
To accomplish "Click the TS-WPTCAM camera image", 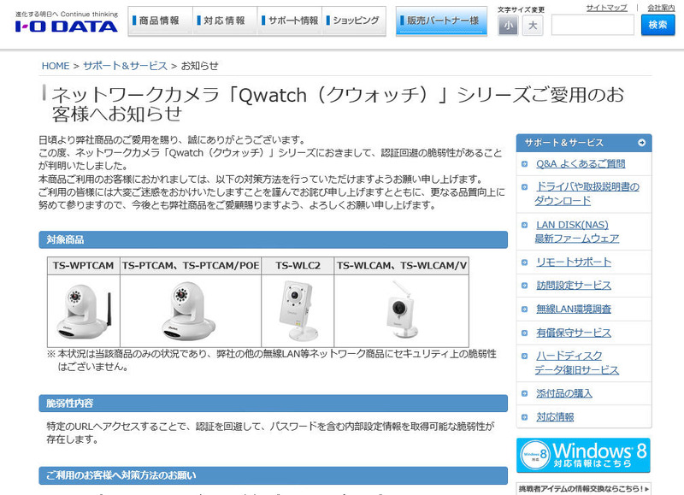I will [x=83, y=311].
